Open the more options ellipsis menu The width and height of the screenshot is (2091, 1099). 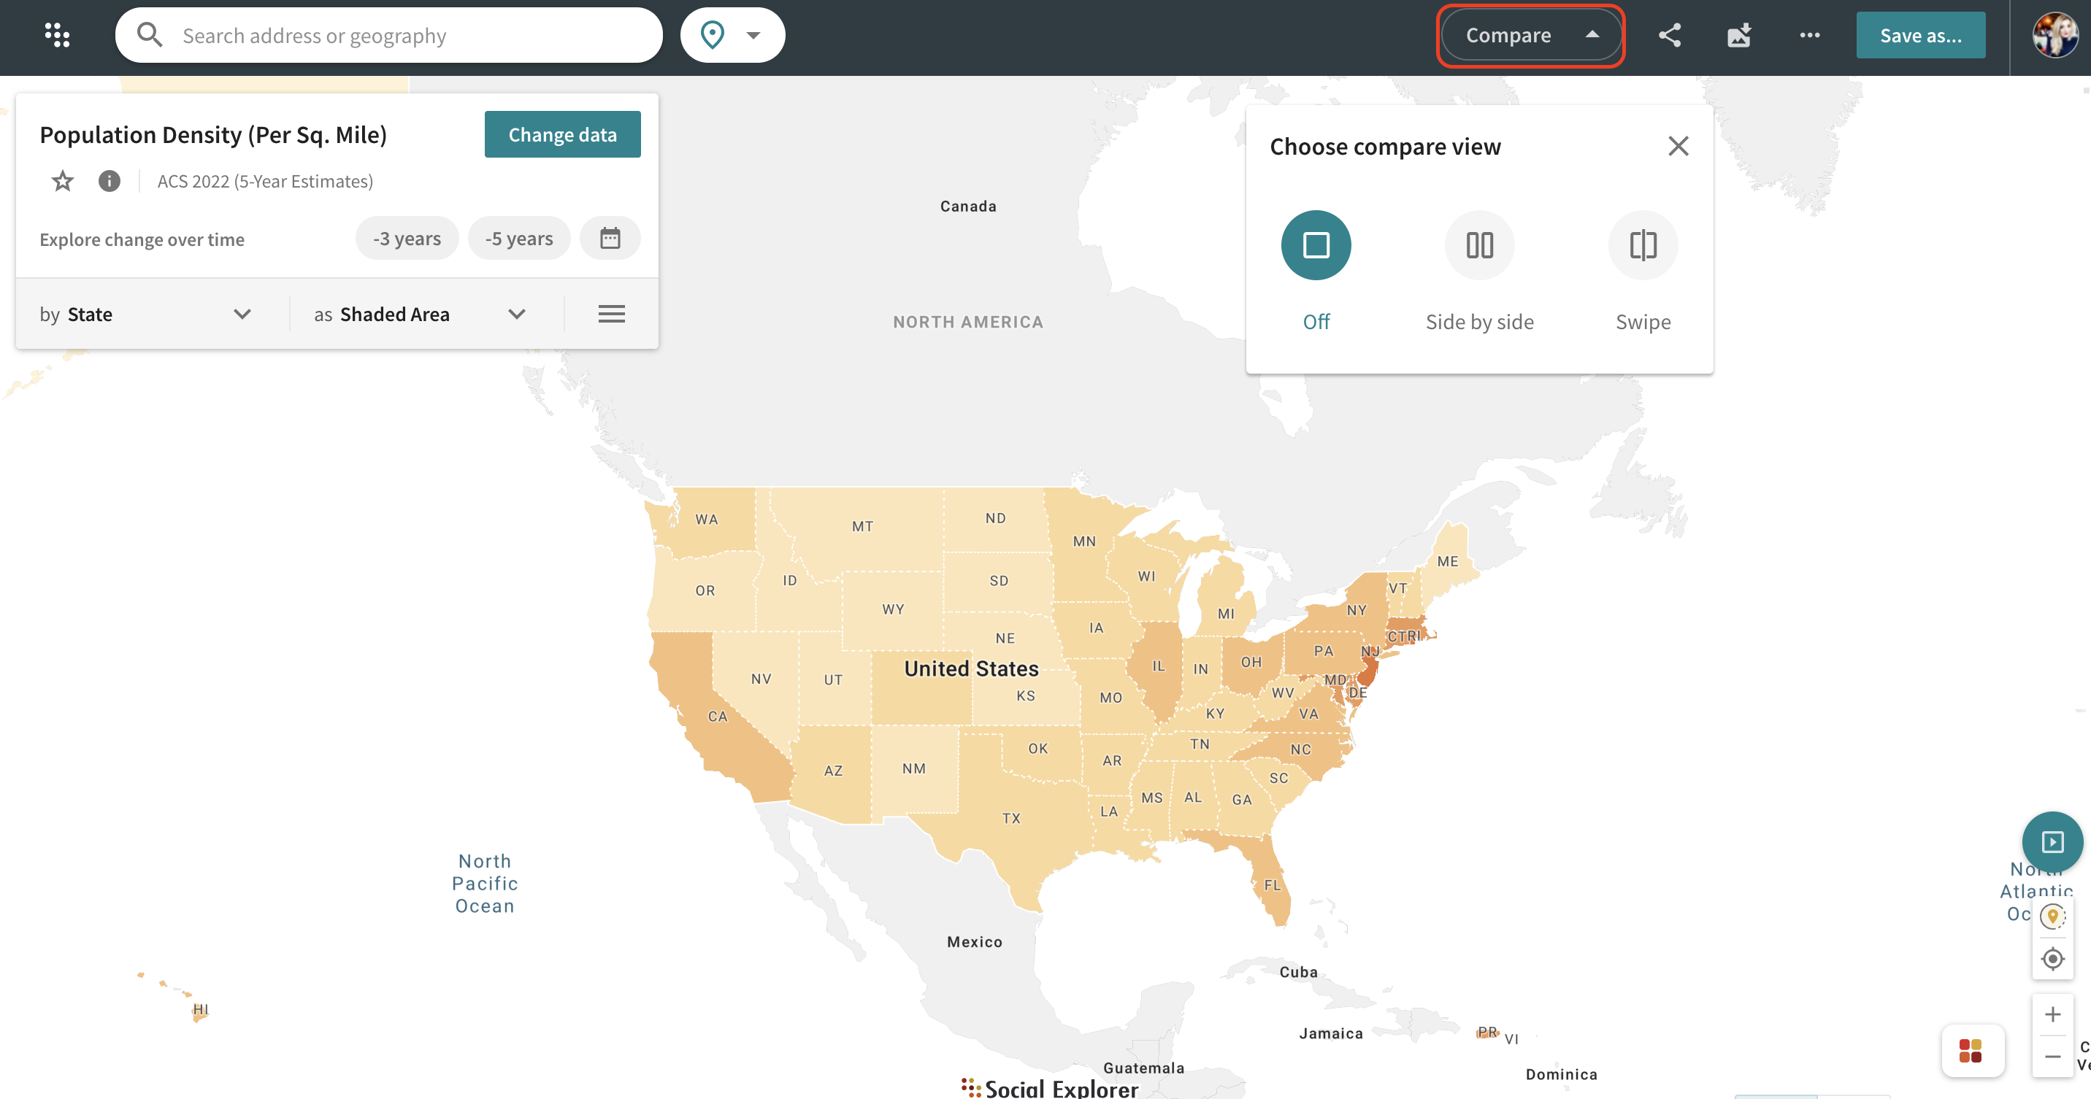click(1808, 35)
